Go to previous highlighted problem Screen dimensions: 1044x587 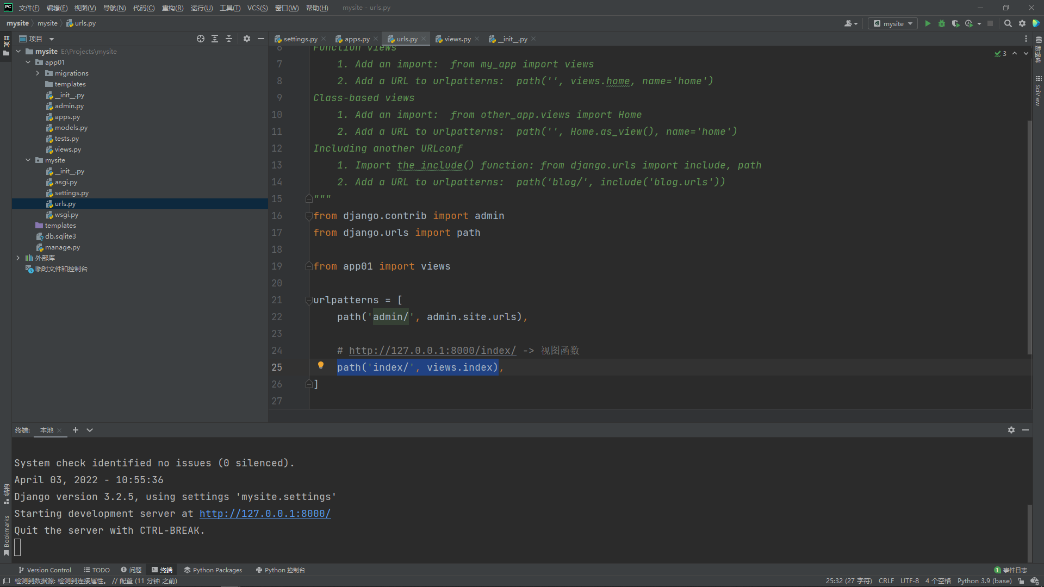point(1015,53)
